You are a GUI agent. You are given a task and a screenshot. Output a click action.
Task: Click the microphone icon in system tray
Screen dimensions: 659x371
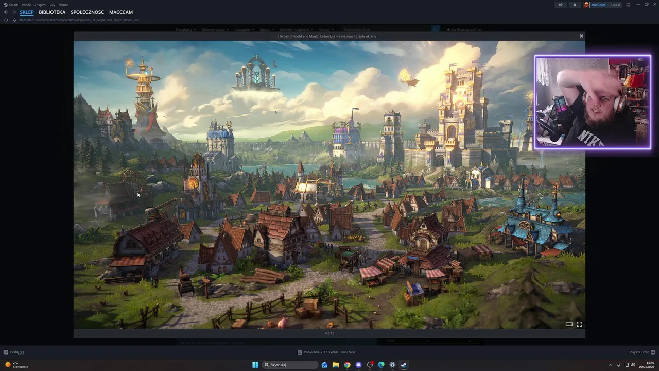(618, 365)
